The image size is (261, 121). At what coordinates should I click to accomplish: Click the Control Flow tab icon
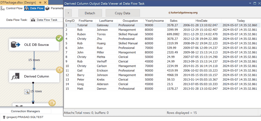click(x=3, y=8)
